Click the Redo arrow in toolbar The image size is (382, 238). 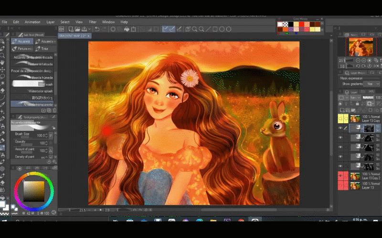pyautogui.click(x=105, y=29)
